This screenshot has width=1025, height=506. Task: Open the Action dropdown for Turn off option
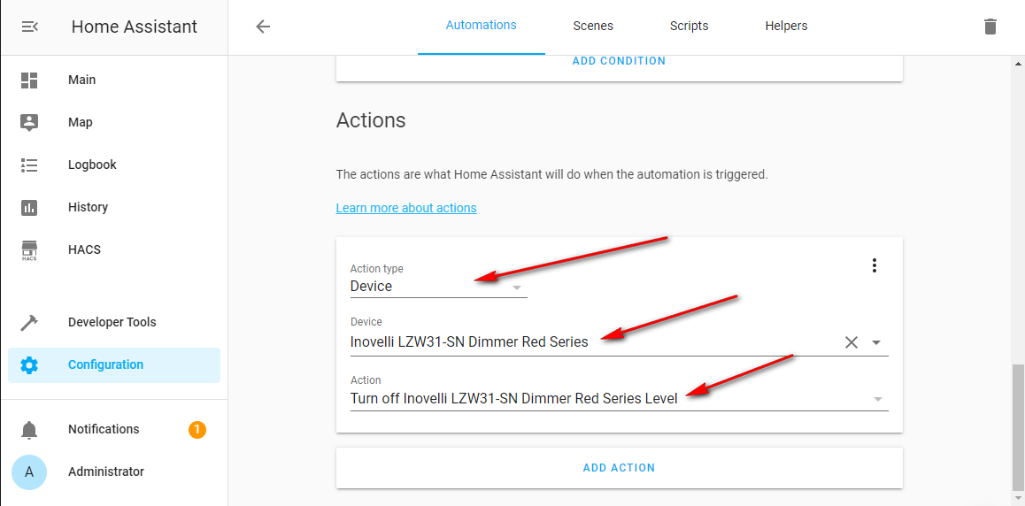[619, 398]
